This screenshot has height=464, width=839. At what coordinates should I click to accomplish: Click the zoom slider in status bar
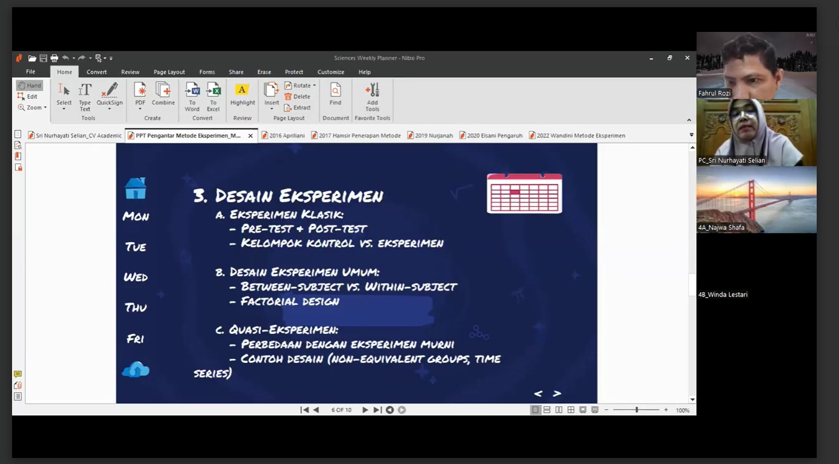pyautogui.click(x=636, y=410)
